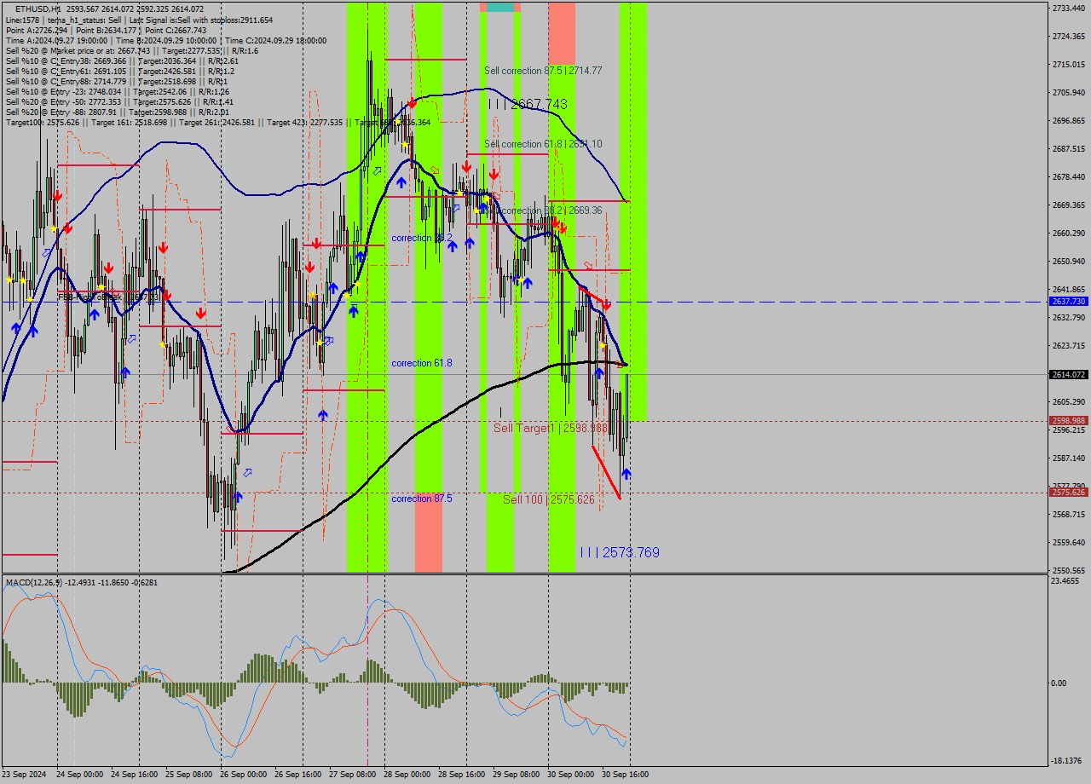
Task: Click the 2587.140 price axis value
Action: pos(1068,458)
